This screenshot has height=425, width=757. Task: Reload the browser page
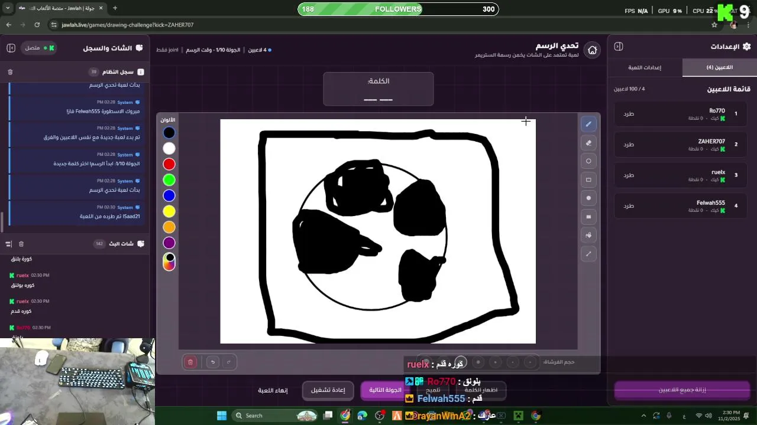(x=37, y=25)
